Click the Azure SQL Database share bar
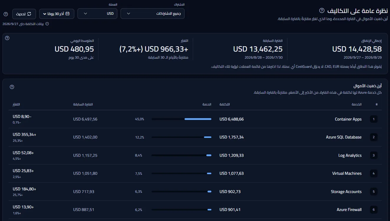The image size is (390, 221). click(181, 137)
